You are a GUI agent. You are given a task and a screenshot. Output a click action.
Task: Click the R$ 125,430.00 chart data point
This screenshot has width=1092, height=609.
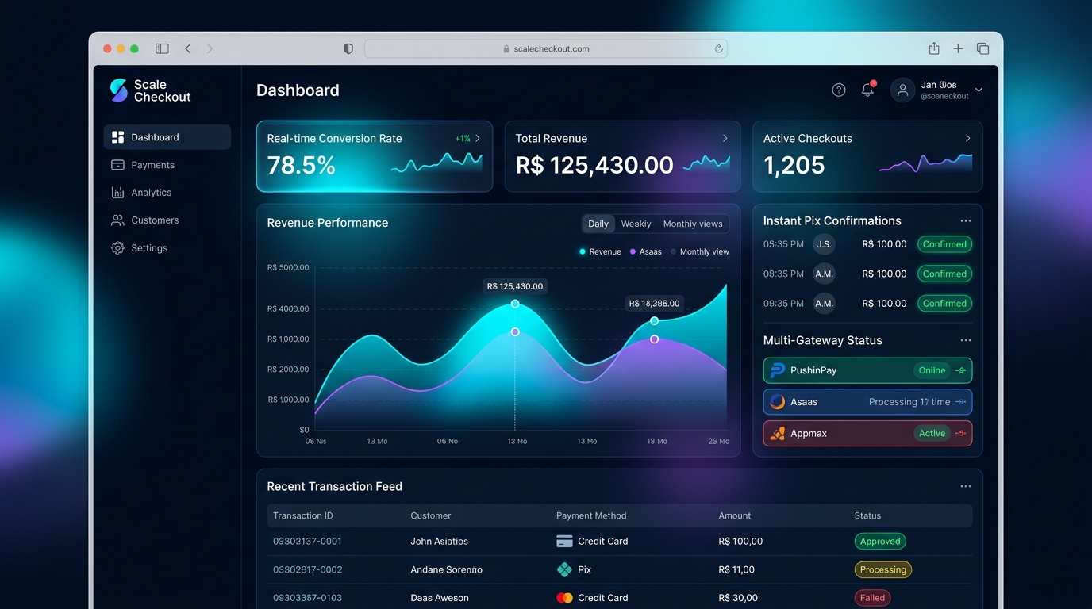click(515, 304)
